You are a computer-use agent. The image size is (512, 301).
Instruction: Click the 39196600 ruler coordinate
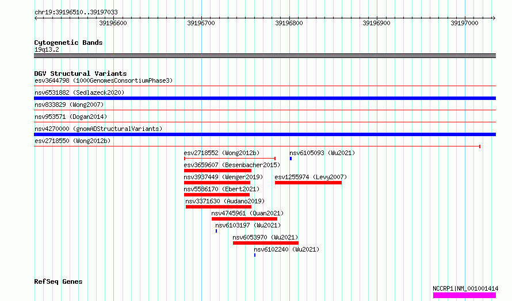(113, 23)
